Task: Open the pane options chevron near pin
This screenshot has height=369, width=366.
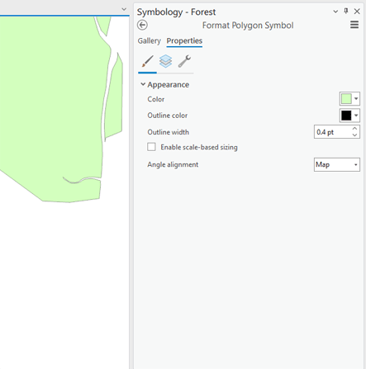Action: (x=335, y=12)
